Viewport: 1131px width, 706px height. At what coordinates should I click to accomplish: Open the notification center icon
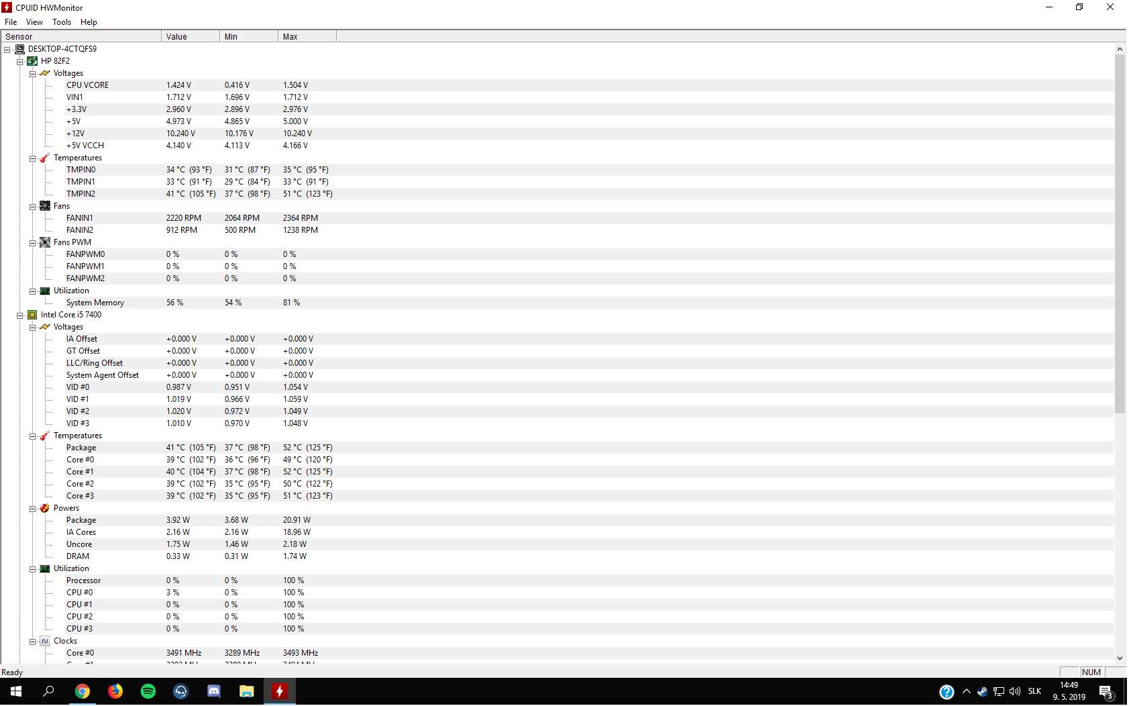pyautogui.click(x=1106, y=692)
